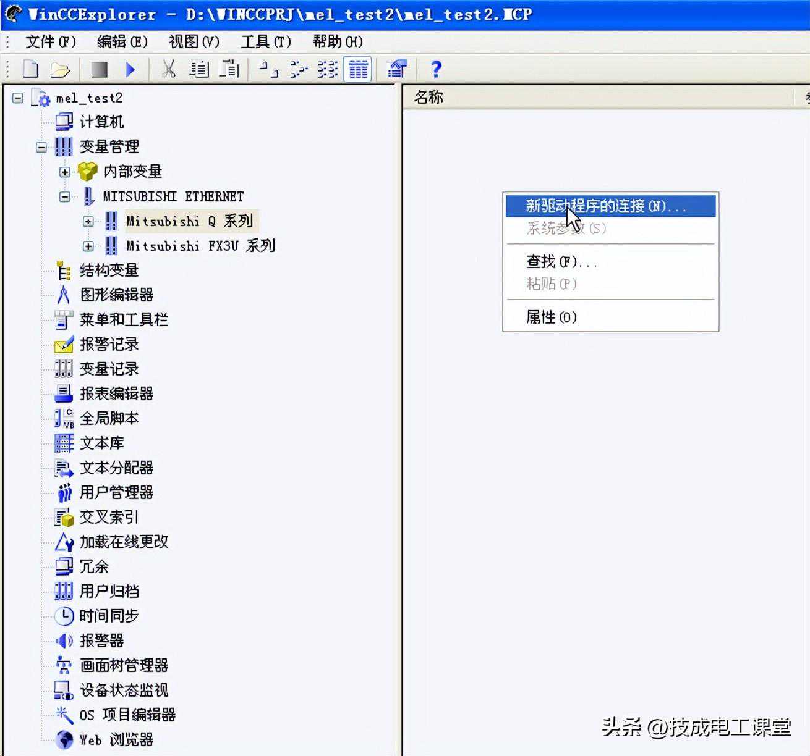Expand the Mitsubishi FX3U 系列 node
The height and width of the screenshot is (756, 810).
tap(88, 246)
